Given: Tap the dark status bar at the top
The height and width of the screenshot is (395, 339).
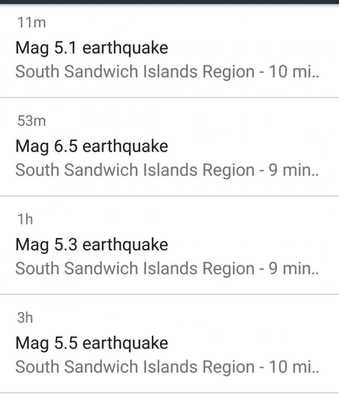Looking at the screenshot, I should [x=169, y=2].
